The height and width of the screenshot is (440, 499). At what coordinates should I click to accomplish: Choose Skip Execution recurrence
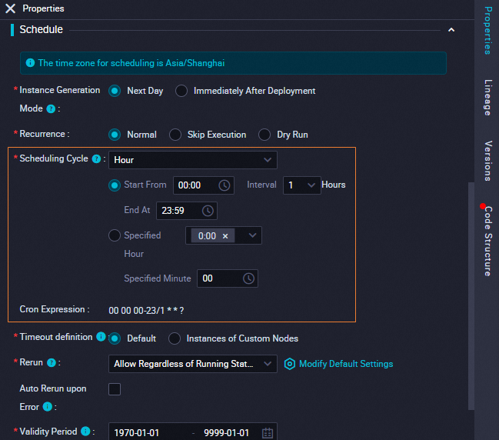(x=175, y=135)
